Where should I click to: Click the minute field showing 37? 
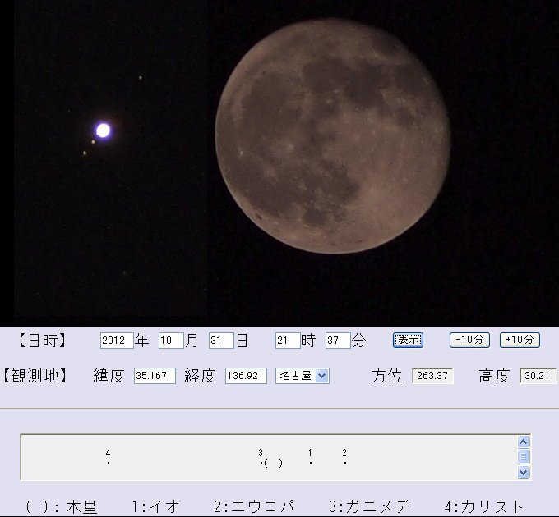pos(338,341)
